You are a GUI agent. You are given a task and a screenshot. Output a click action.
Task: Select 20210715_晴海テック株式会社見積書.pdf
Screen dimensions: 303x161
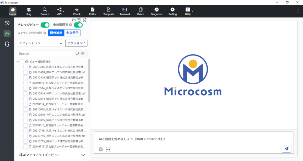coord(58,141)
